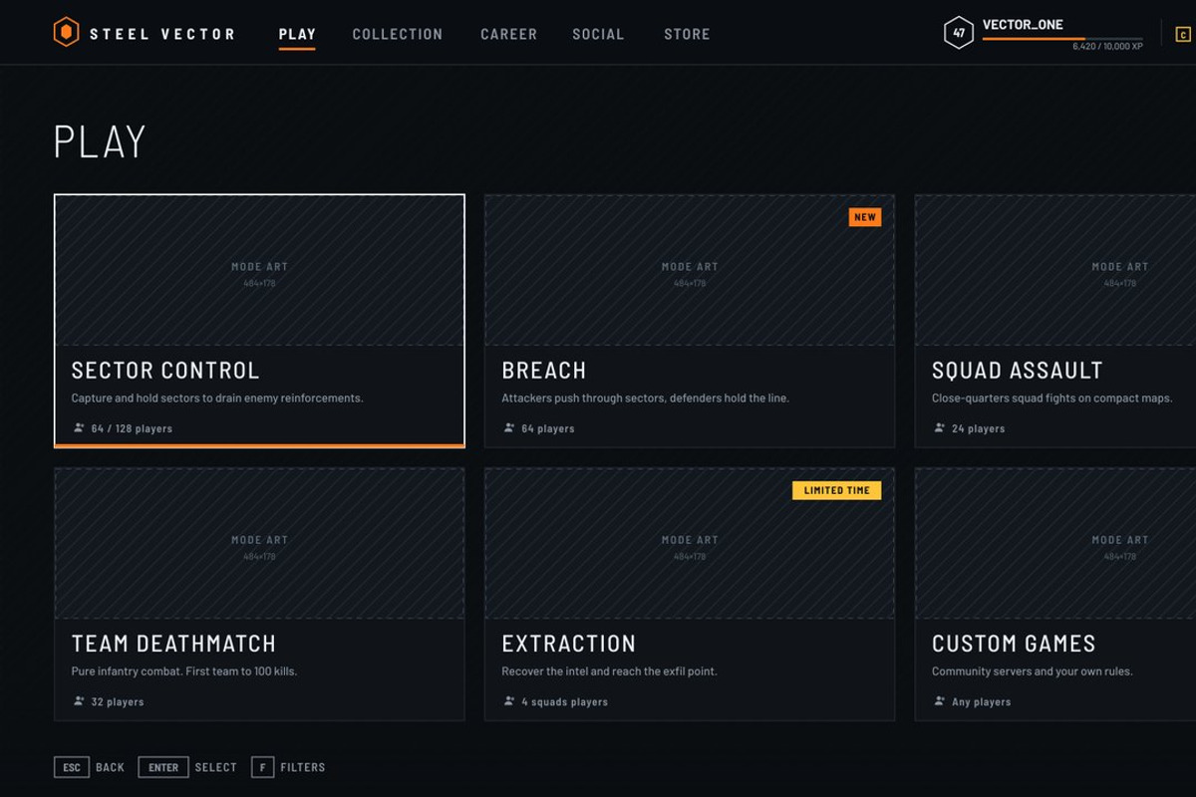Click the Steel Vector hexagon logo
1196x797 pixels.
pyautogui.click(x=66, y=33)
